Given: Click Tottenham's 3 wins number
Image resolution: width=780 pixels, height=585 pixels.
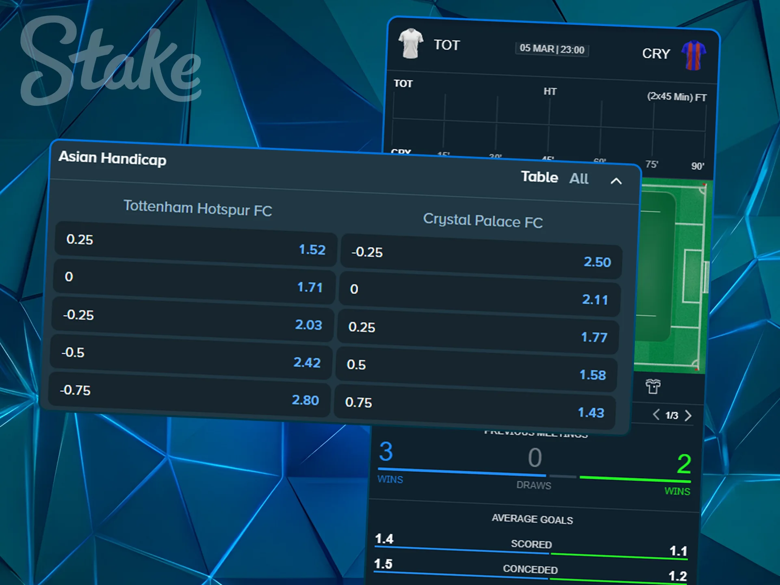Looking at the screenshot, I should 386,451.
